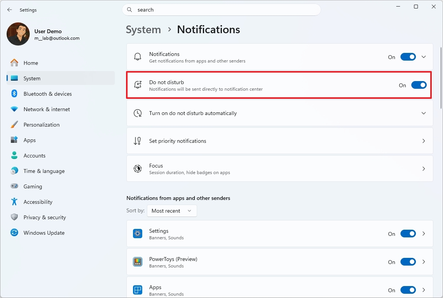Go back using the back arrow
443x298 pixels.
tap(9, 10)
